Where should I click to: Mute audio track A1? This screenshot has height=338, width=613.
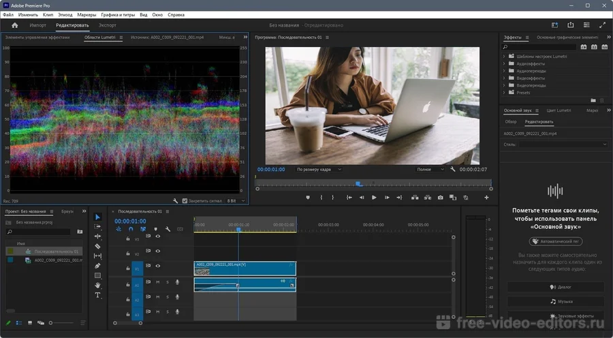point(158,282)
